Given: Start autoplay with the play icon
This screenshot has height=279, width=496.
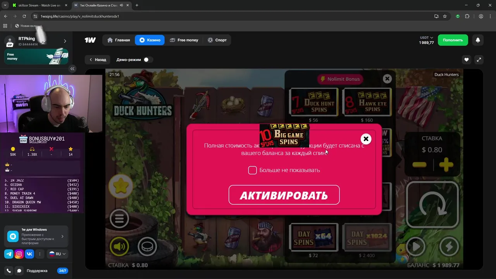Looking at the screenshot, I should click(417, 247).
